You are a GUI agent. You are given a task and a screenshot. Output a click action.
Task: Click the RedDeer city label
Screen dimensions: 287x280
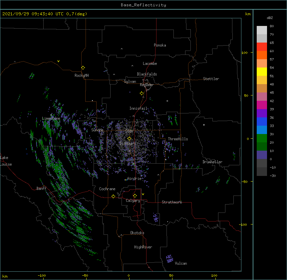[x=146, y=85]
